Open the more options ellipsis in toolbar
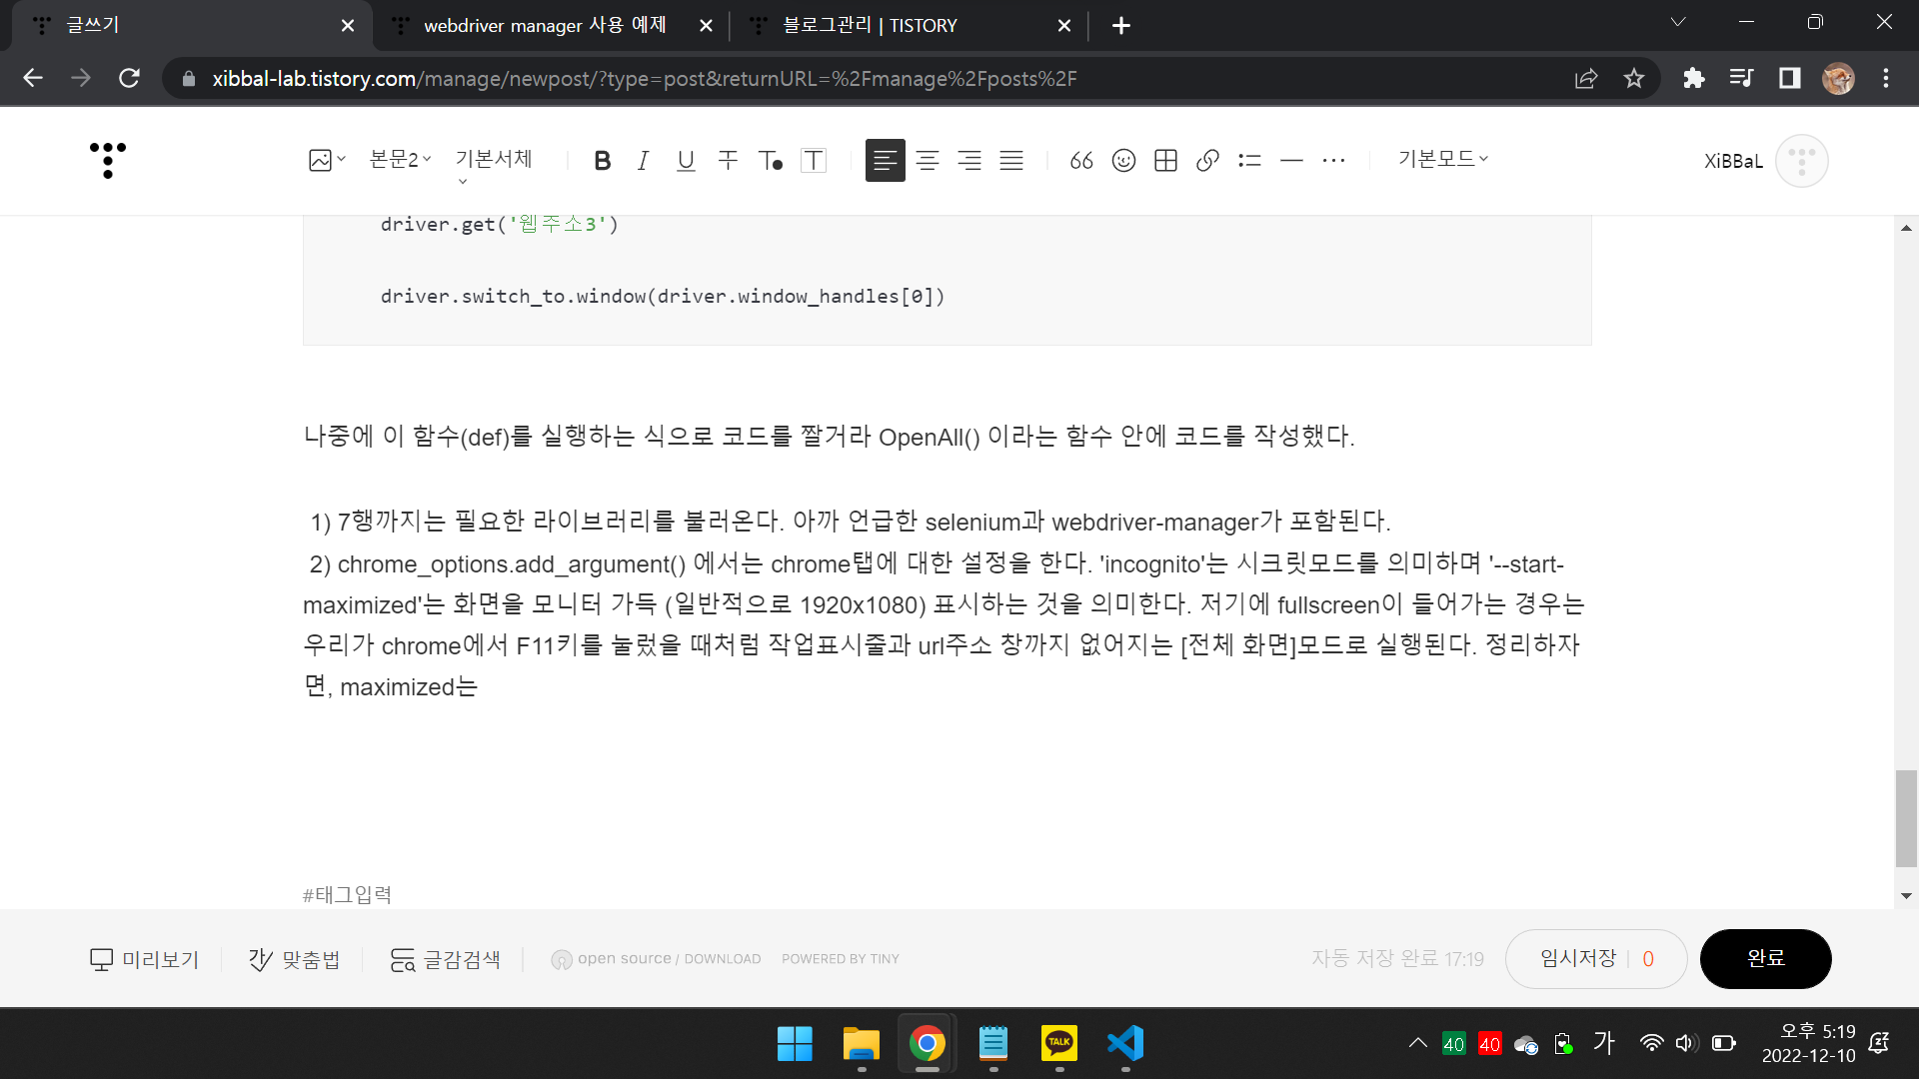1919x1079 pixels. click(1333, 160)
